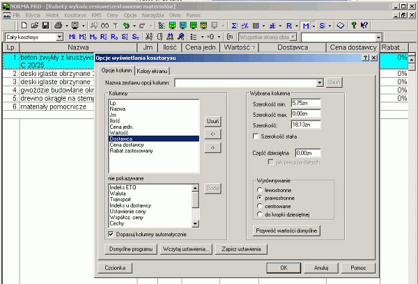418x284 pixels.
Task: Expand the Nazwa zestawu opcji kolumn dropdown
Action: [x=320, y=82]
